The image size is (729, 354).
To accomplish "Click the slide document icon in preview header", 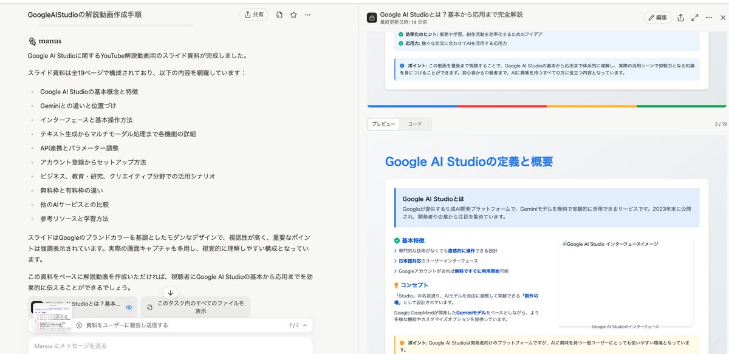I will [x=372, y=18].
